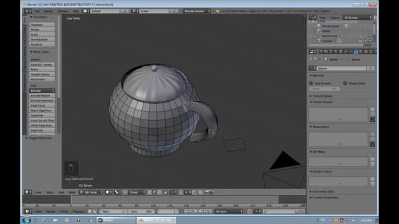Click the Smooth Vertex button
The image size is (399, 224).
click(42, 75)
